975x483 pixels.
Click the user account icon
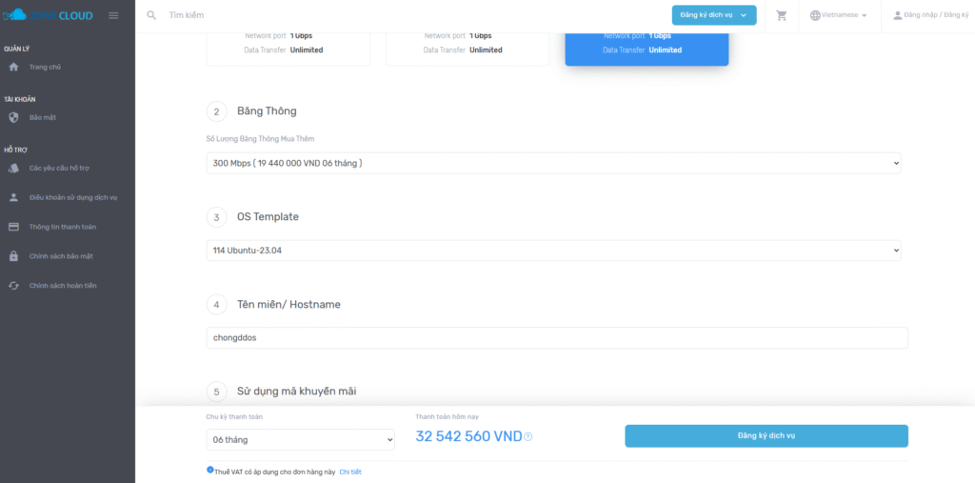(x=897, y=15)
